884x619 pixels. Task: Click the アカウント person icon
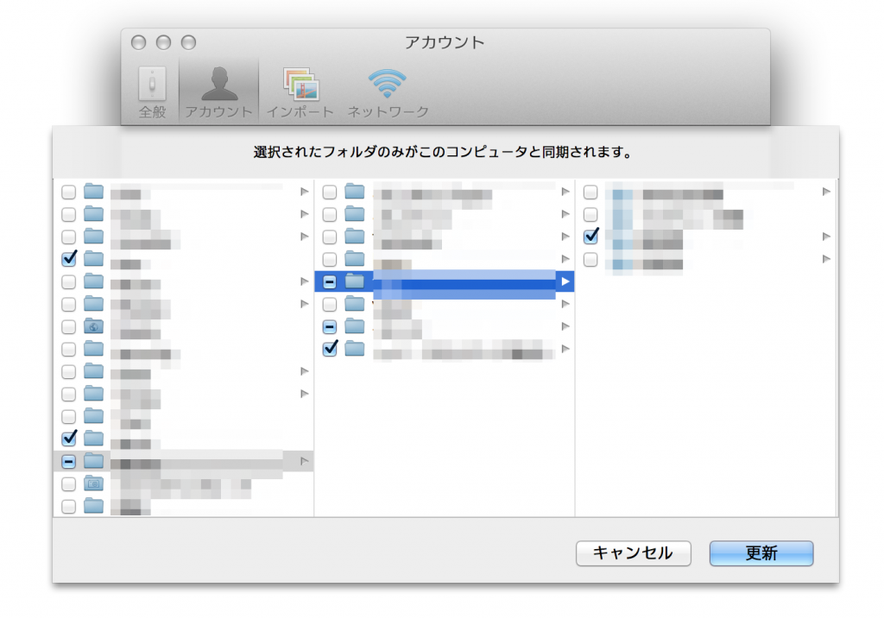[218, 82]
